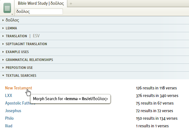Select '376 results in 340 verses' text

[157, 96]
